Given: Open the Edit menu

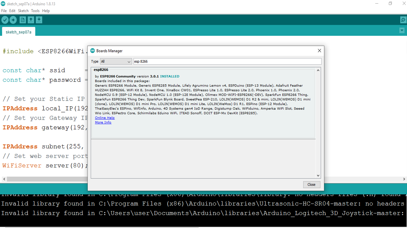Looking at the screenshot, I should 12,11.
